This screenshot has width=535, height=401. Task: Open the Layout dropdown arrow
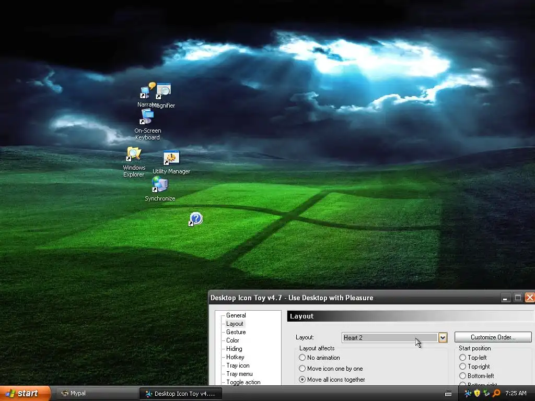coord(443,338)
